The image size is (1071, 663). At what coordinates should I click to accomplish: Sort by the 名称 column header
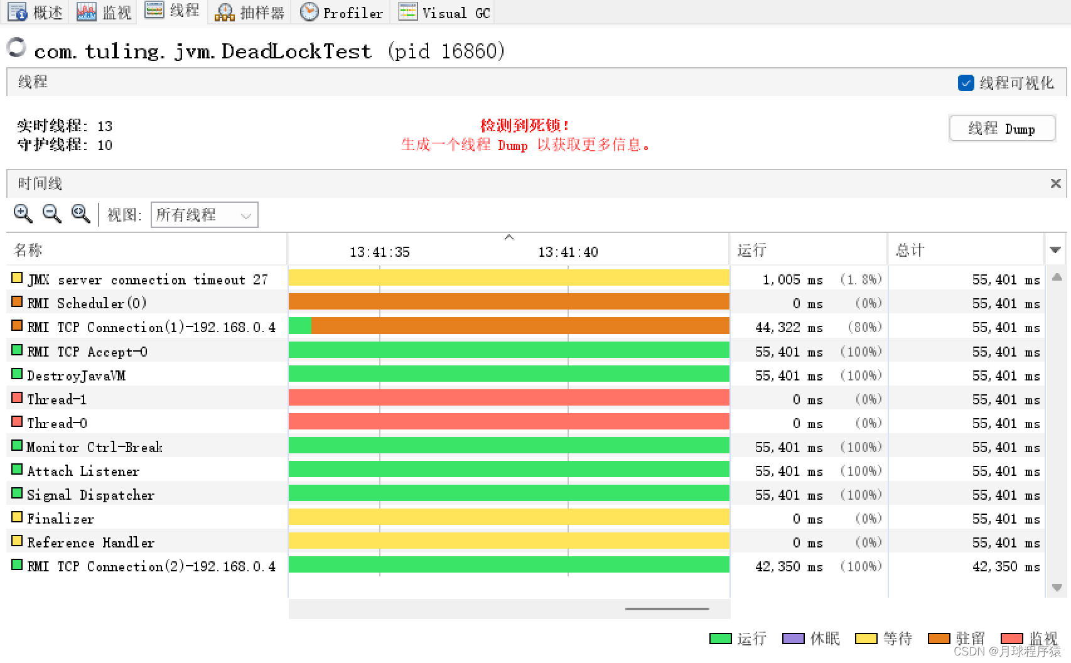147,250
